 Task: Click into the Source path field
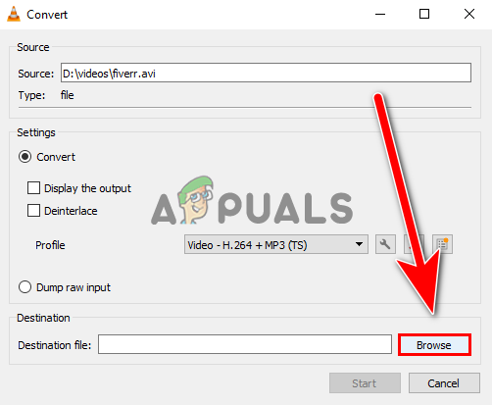click(266, 73)
